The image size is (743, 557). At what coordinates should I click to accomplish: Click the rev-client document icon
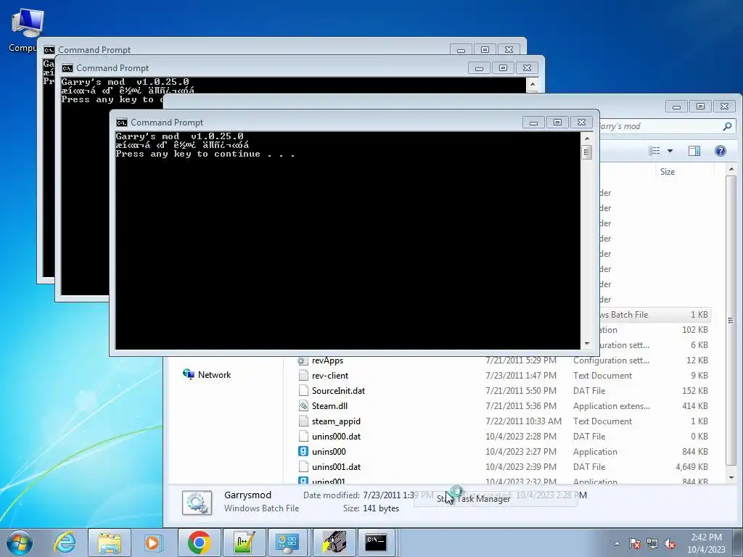pos(303,376)
